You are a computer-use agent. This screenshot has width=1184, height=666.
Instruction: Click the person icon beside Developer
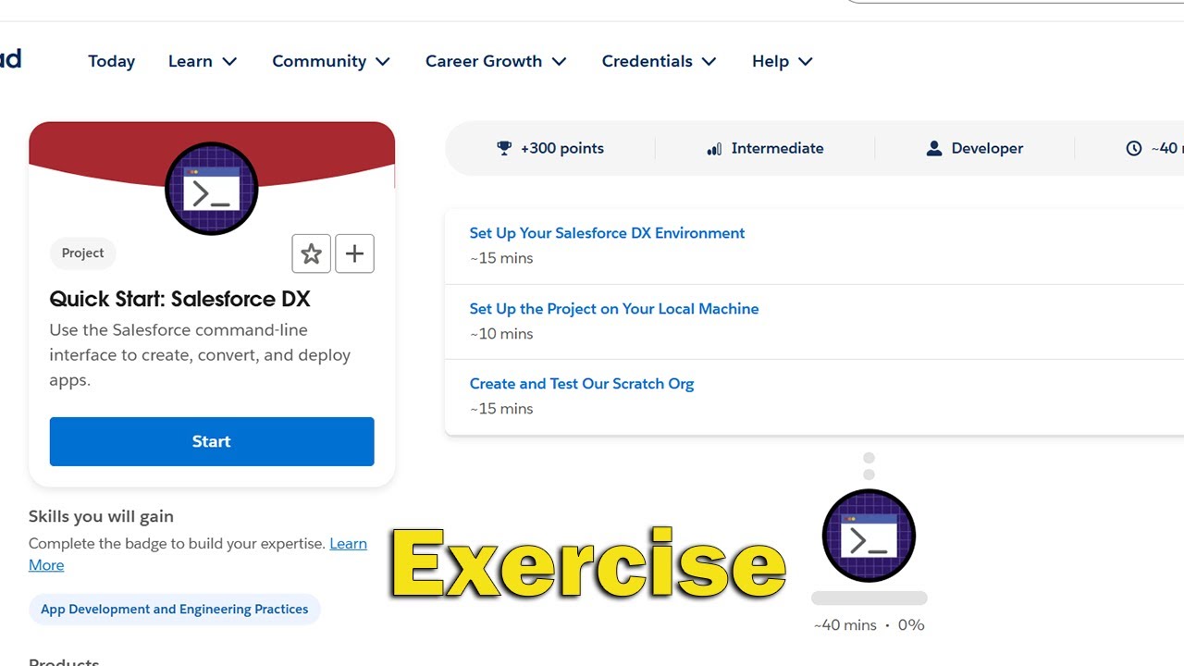pos(934,148)
